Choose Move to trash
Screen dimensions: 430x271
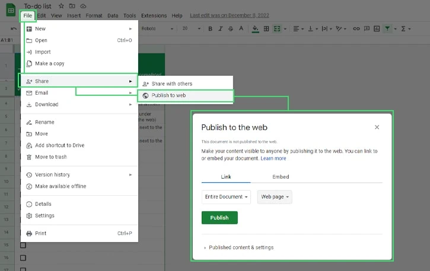click(79, 157)
